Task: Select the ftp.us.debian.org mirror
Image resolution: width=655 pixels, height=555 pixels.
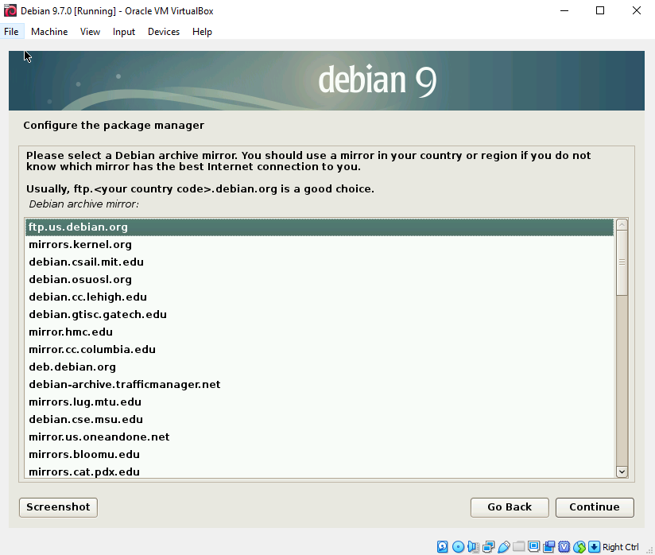Action: click(x=320, y=227)
